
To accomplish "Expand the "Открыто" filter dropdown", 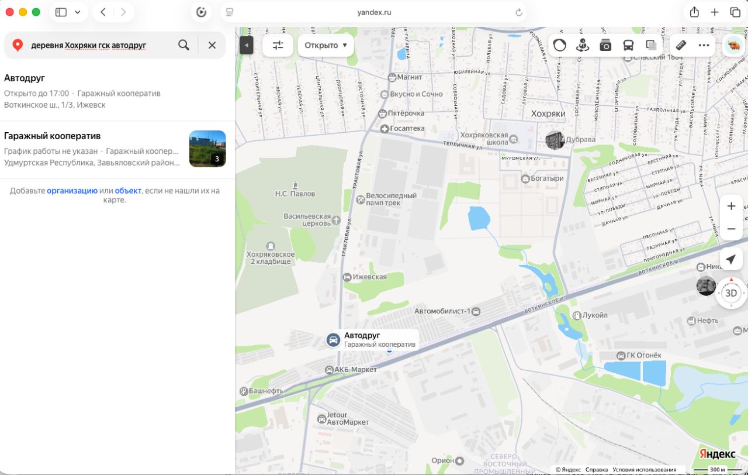I will 325,45.
